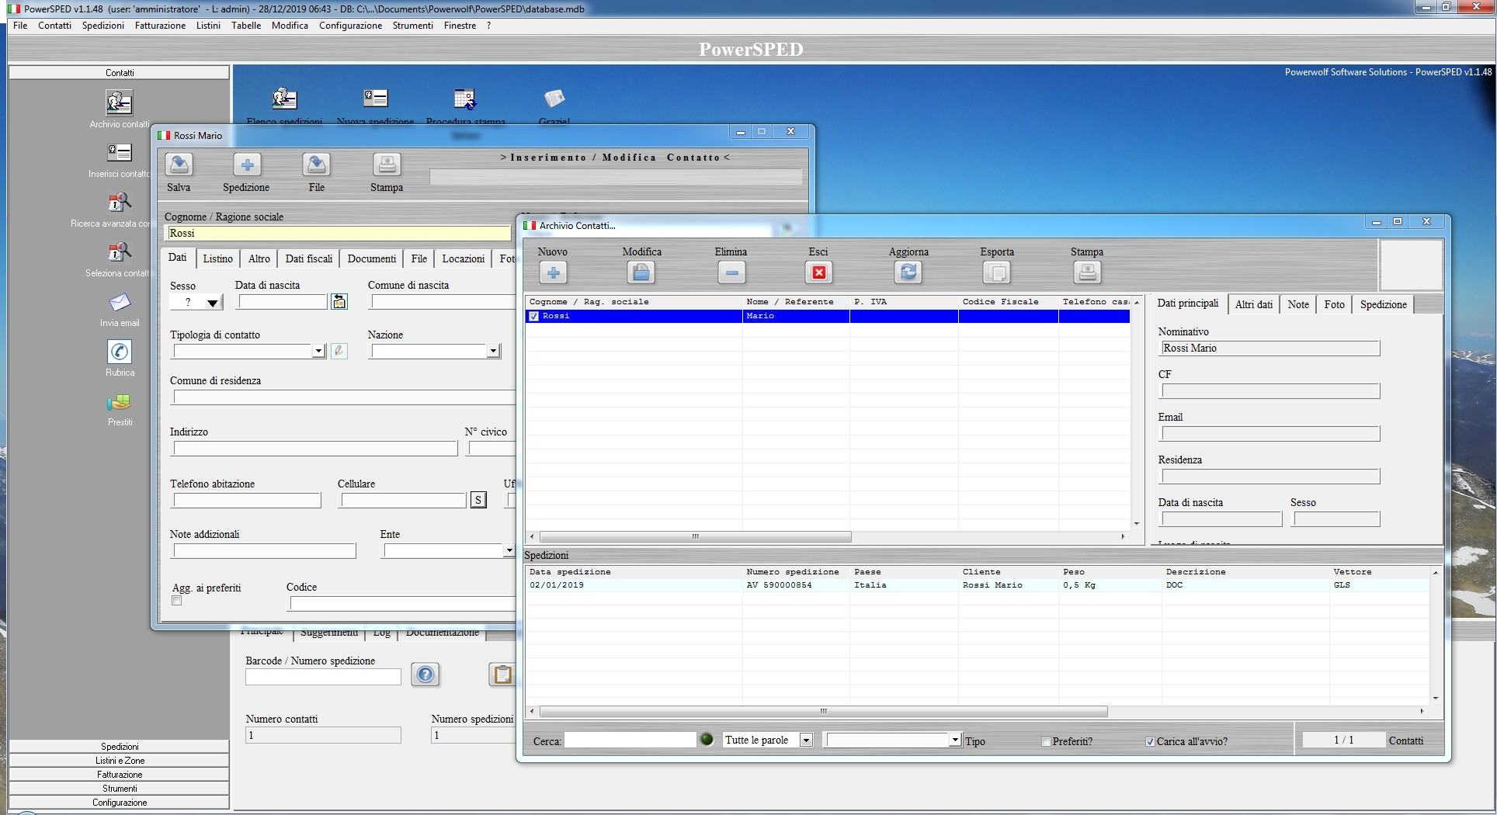
Task: Select shipment row AV 590000854
Action: click(x=977, y=585)
